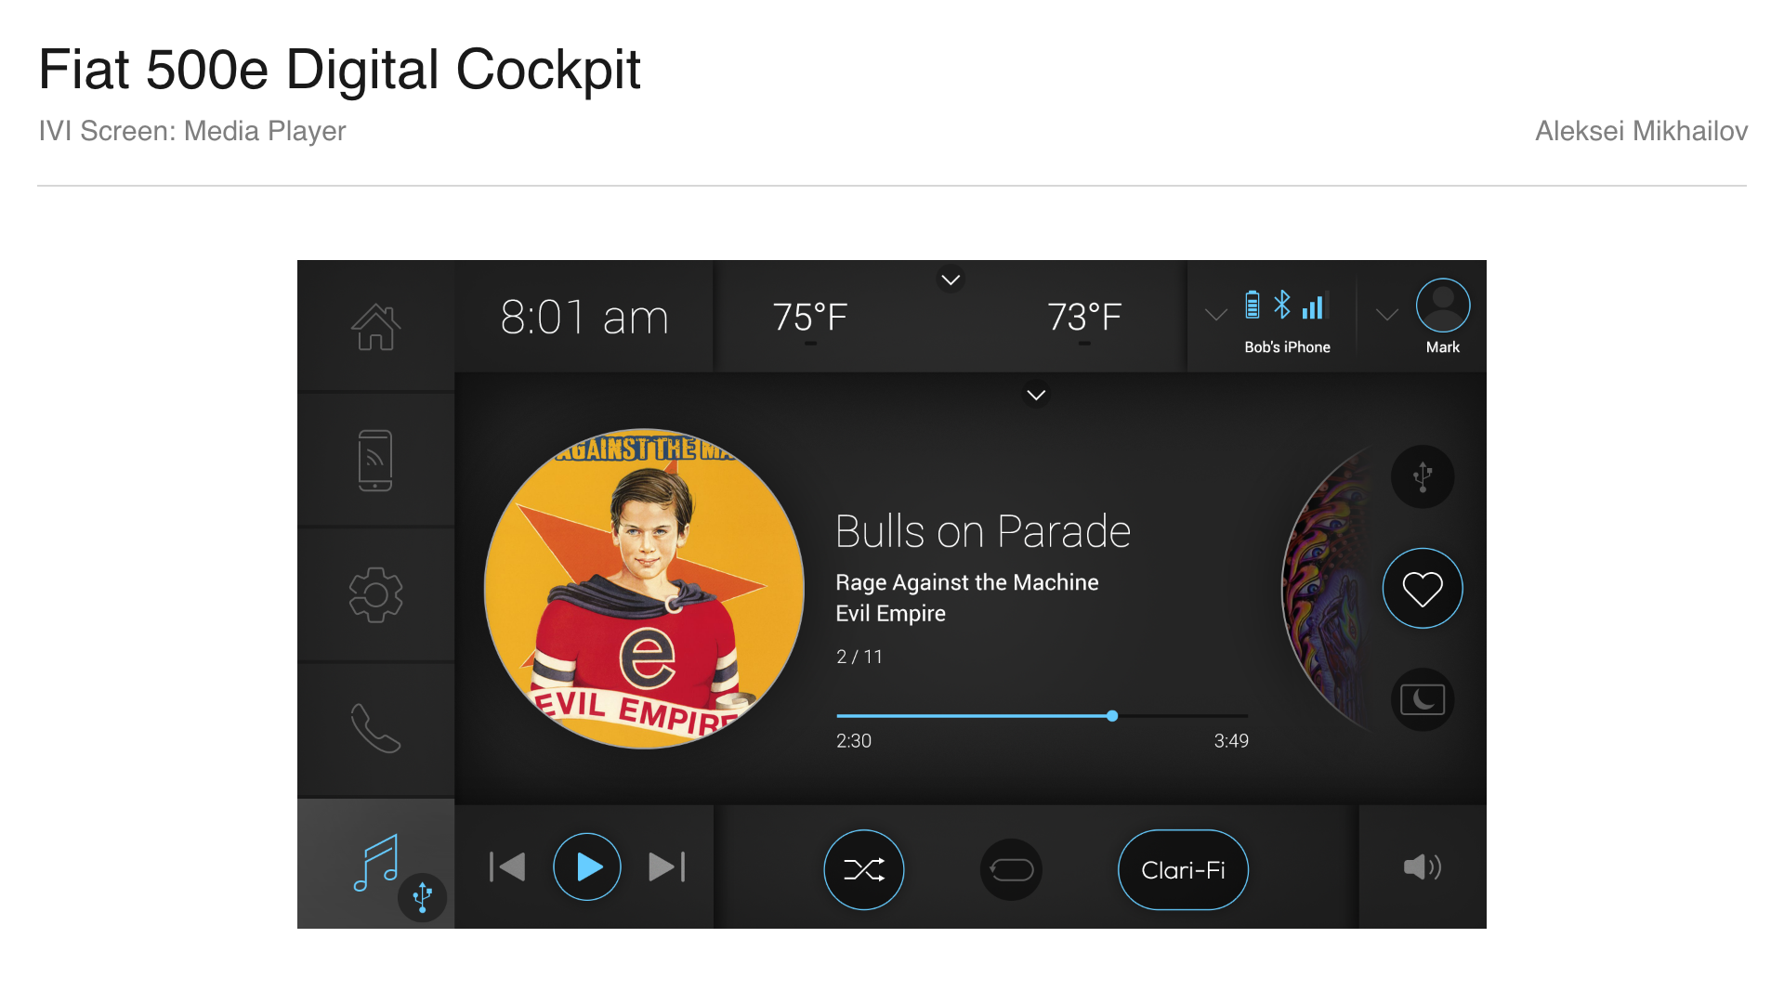Viewport: 1784px width, 1003px height.
Task: Open the phone projection sidebar icon
Action: coord(375,461)
